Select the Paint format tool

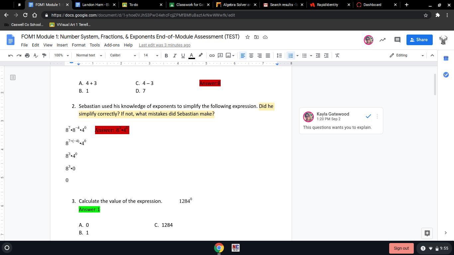(x=44, y=55)
